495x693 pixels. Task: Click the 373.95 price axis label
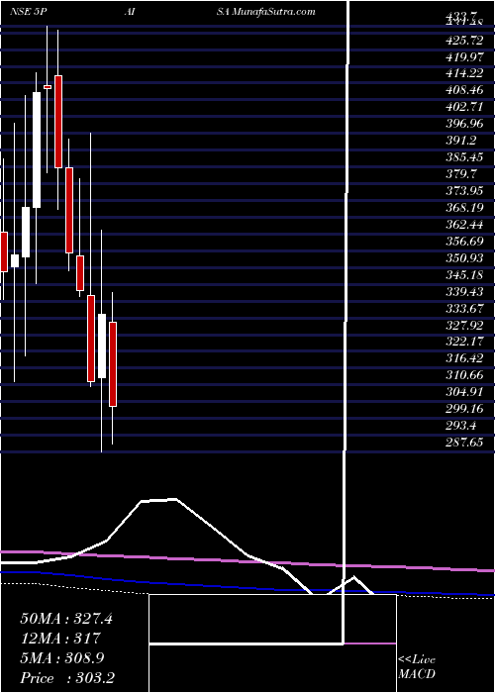coord(465,190)
